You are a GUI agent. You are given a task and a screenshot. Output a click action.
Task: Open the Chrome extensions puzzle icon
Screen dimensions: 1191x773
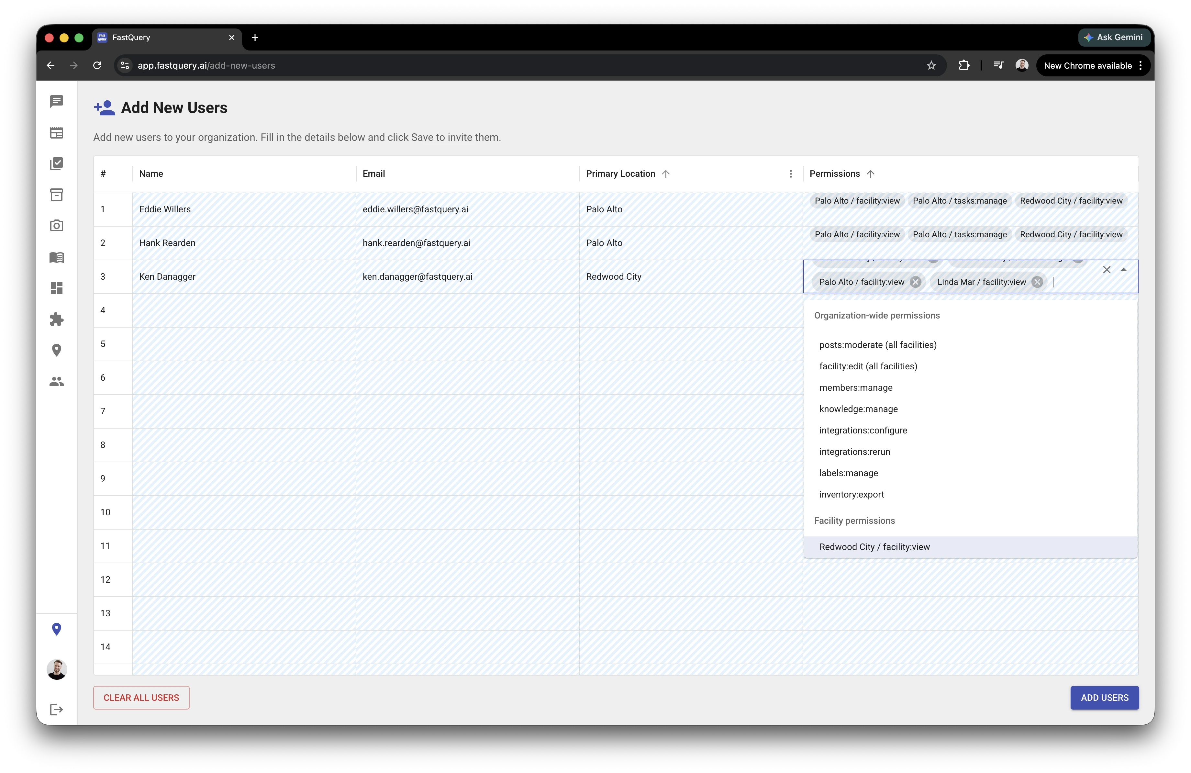click(x=964, y=66)
